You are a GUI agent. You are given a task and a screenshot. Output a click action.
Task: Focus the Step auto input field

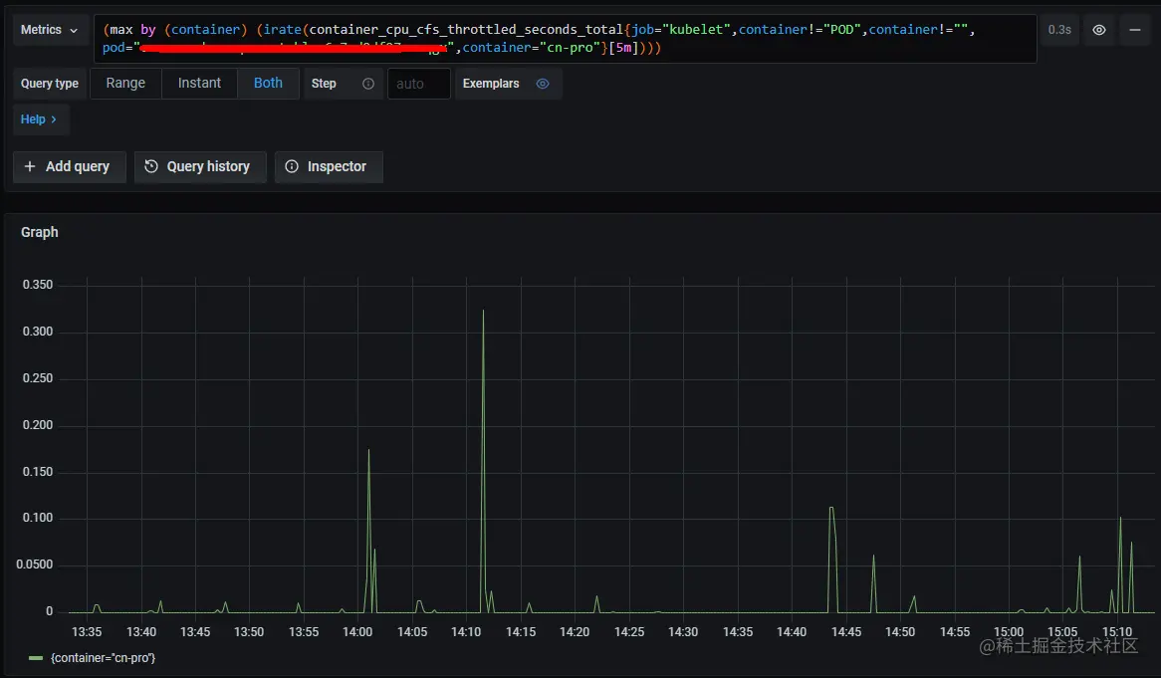pos(418,84)
